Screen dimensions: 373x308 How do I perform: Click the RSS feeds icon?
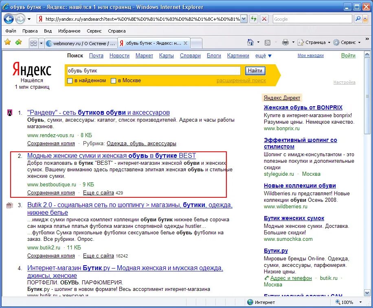click(x=268, y=43)
